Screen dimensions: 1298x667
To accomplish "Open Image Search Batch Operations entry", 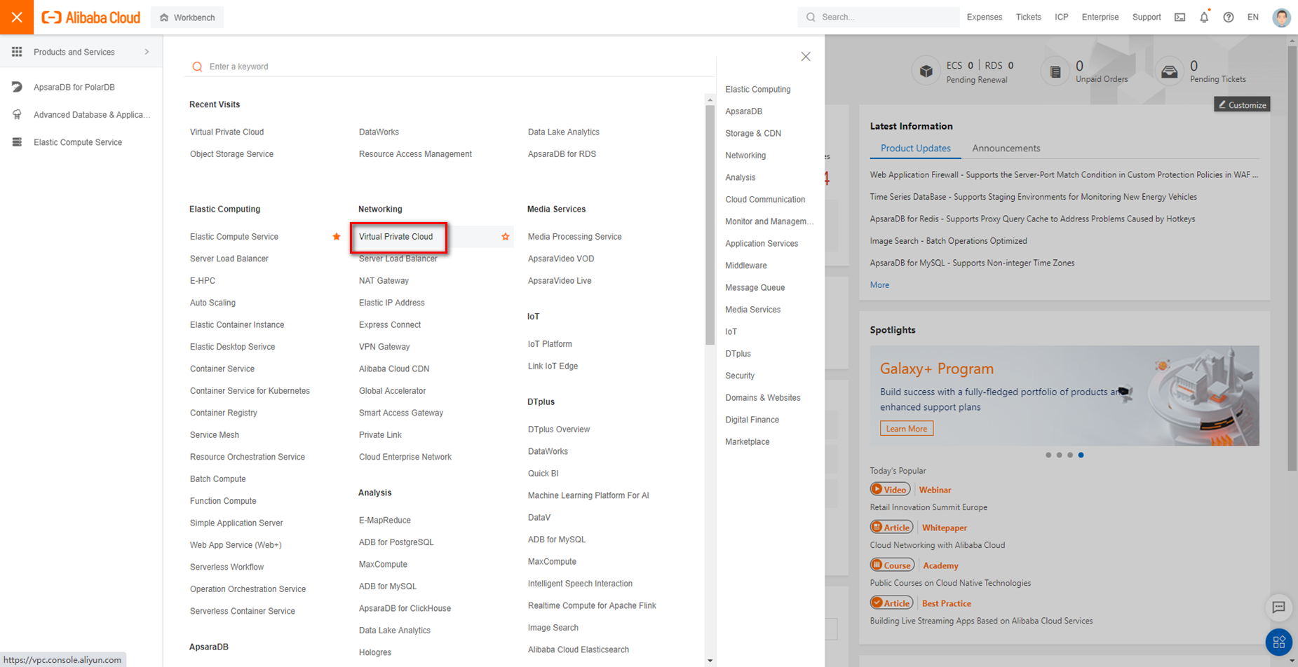I will coord(948,241).
